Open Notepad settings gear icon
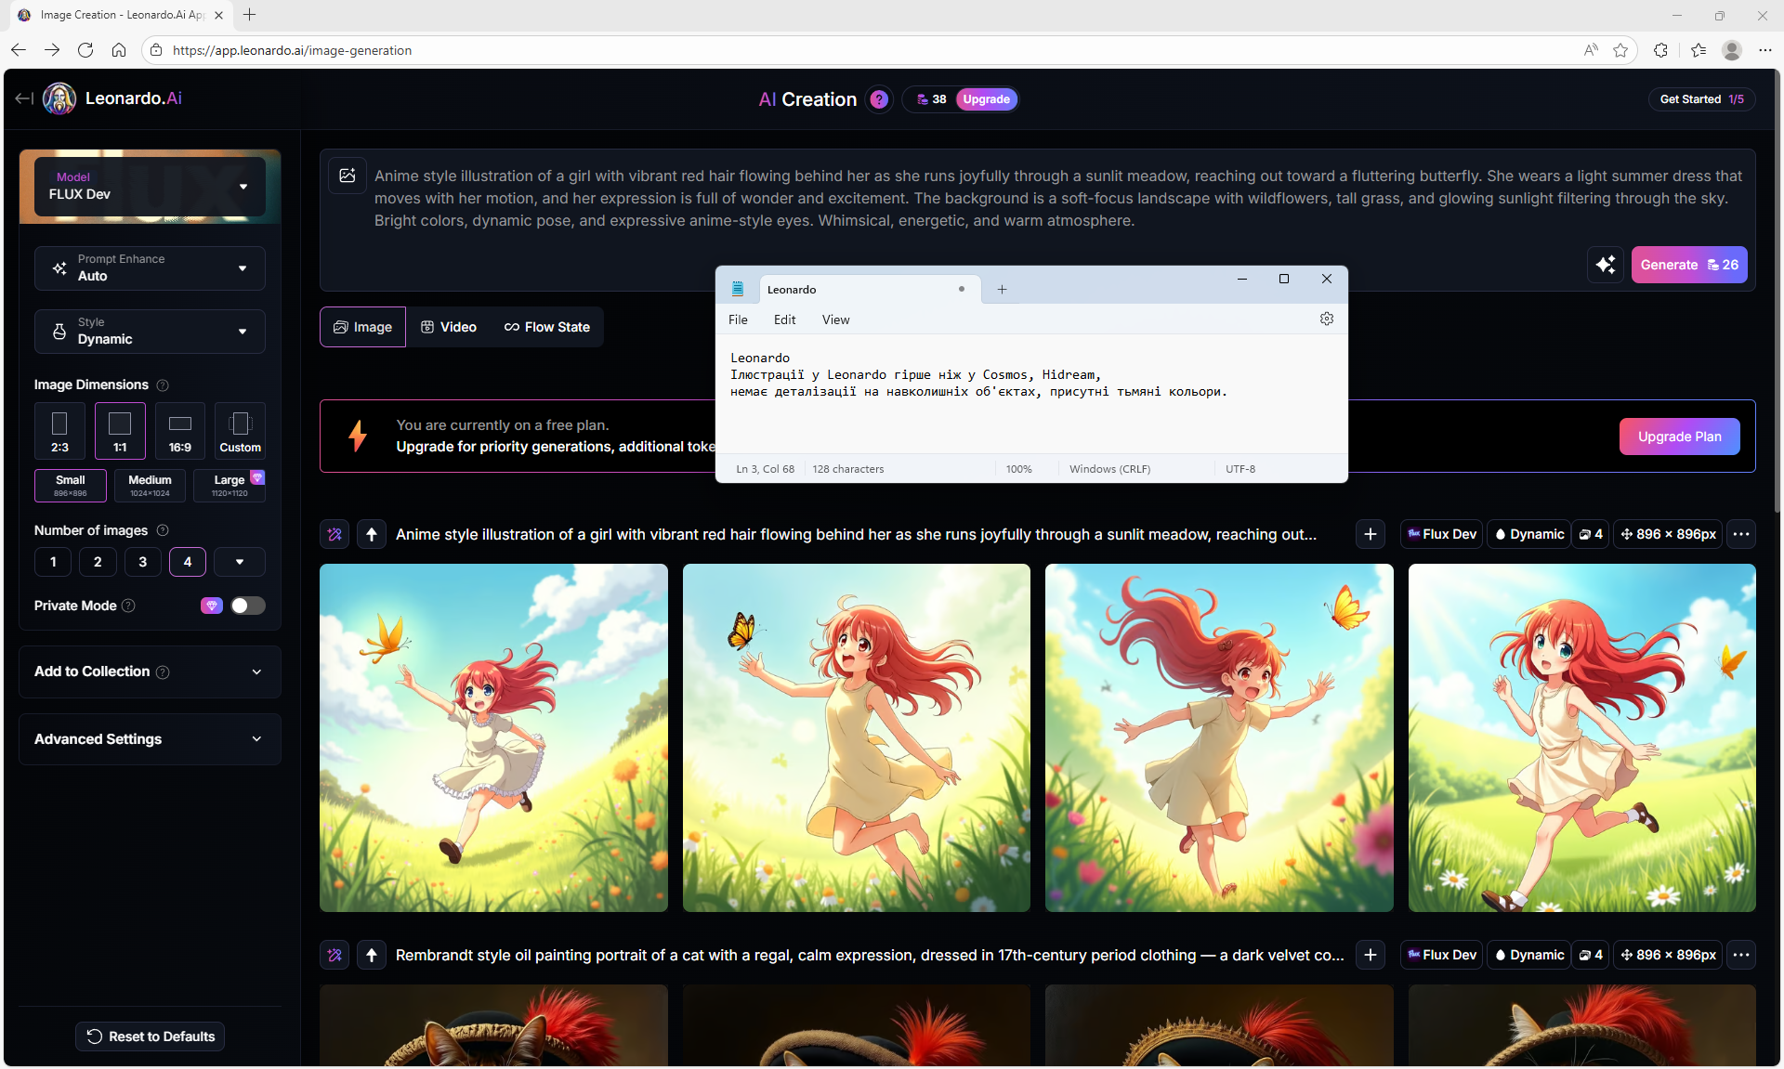The height and width of the screenshot is (1069, 1784). point(1326,319)
